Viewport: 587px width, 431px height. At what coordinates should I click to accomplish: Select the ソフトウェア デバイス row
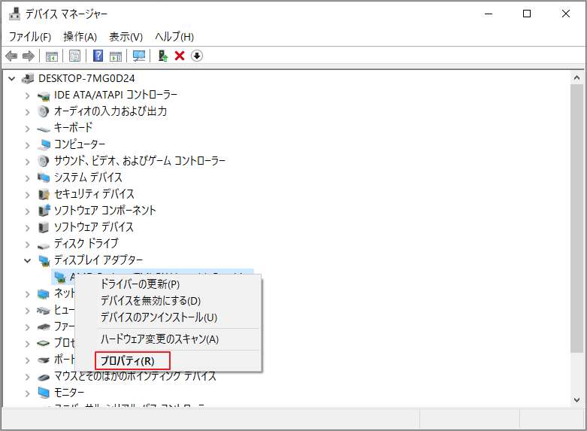[94, 226]
